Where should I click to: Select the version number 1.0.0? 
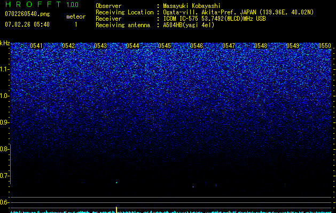[73, 4]
